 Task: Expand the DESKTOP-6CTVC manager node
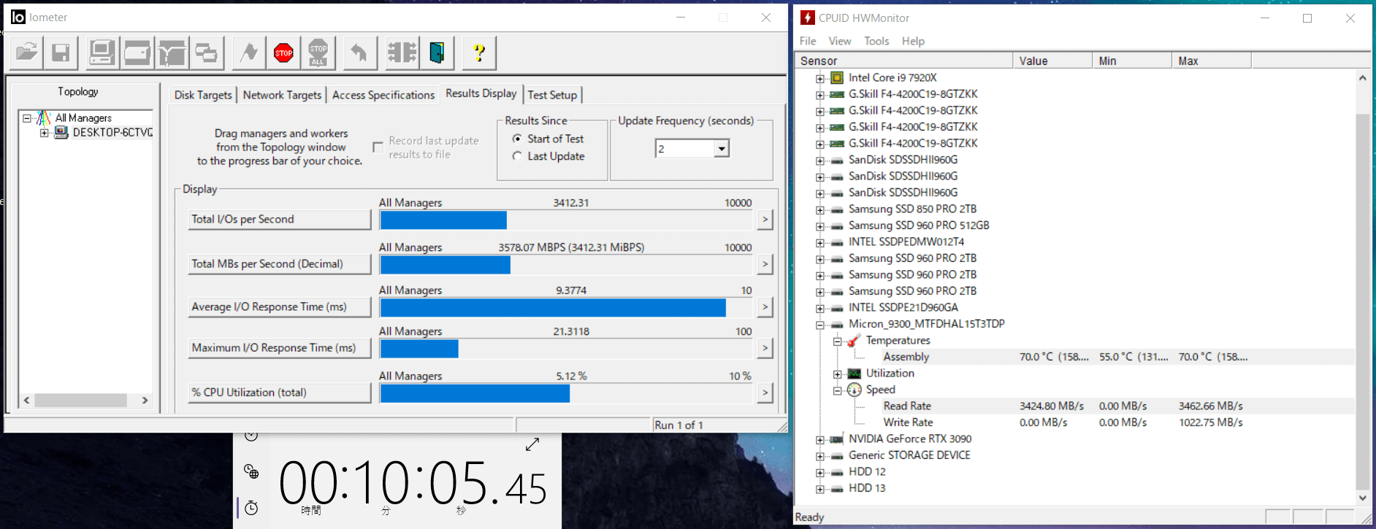pyautogui.click(x=45, y=133)
